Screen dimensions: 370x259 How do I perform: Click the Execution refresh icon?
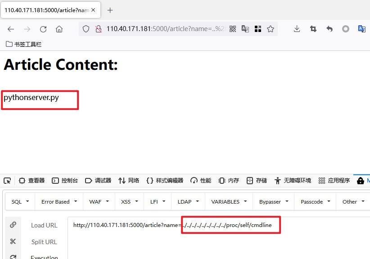(x=13, y=257)
